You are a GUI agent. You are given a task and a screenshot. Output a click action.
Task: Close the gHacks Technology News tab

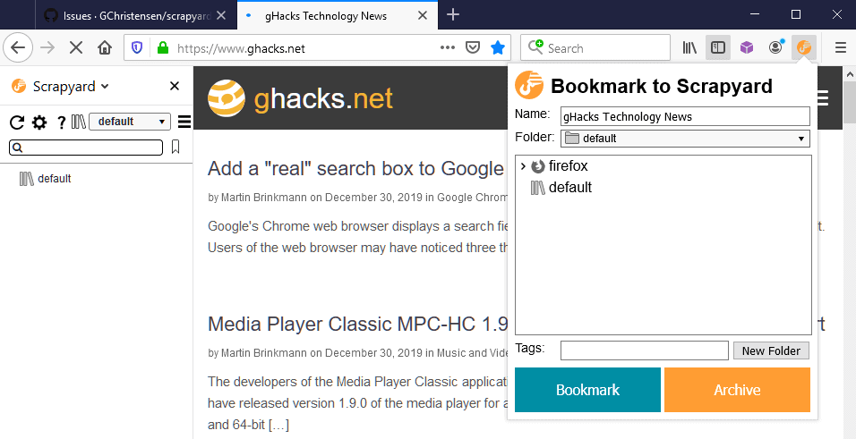(x=423, y=16)
